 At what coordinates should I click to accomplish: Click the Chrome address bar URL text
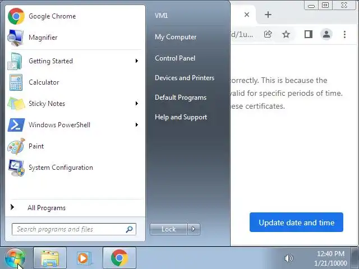(242, 34)
